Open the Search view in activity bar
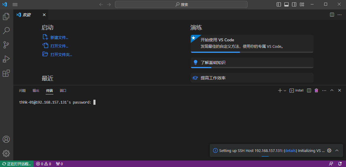 (x=6, y=31)
